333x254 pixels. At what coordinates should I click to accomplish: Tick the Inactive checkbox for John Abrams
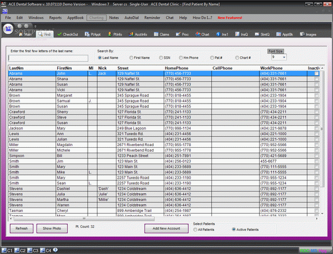click(317, 73)
